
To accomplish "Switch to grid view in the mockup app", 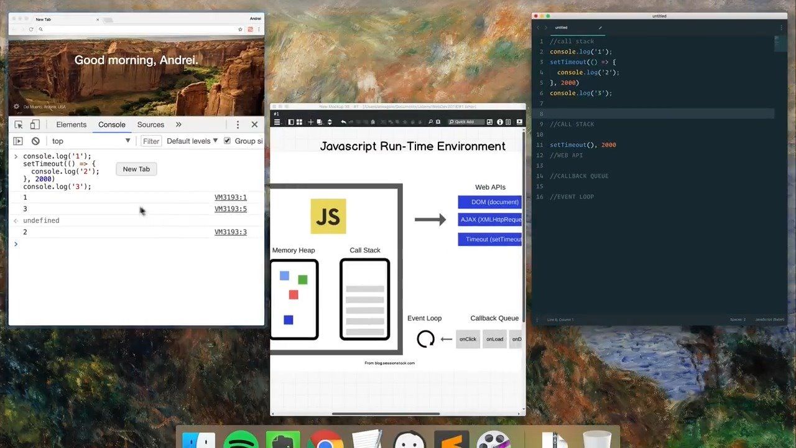I will [x=299, y=122].
